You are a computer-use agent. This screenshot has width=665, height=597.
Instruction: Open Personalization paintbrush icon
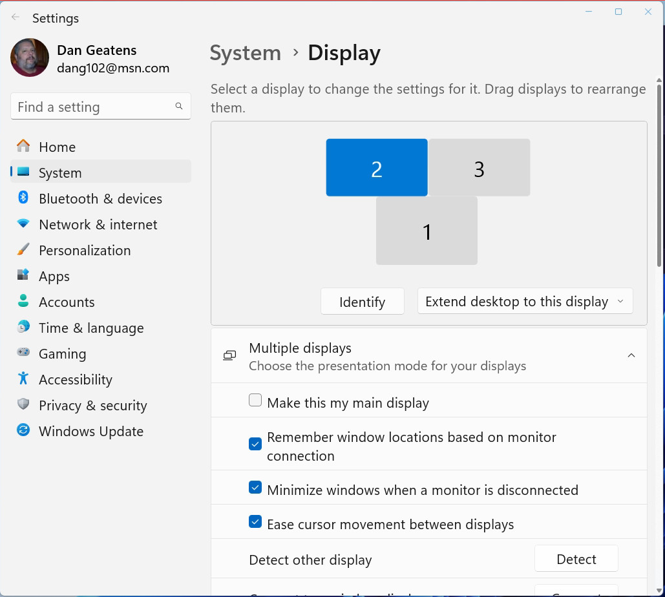23,250
